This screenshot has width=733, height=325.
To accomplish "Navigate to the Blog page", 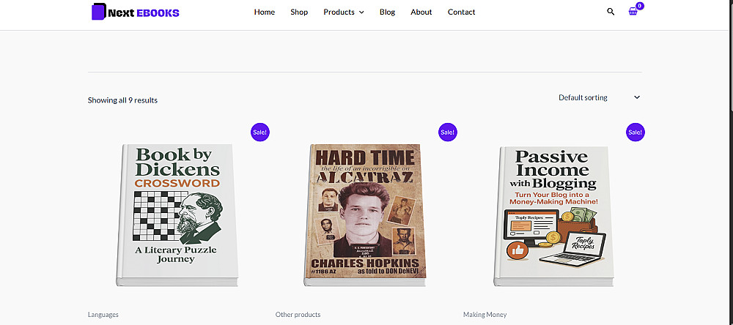I will click(387, 12).
